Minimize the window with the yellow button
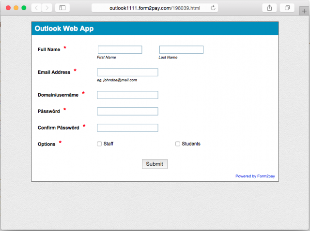The height and width of the screenshot is (231, 310). pos(16,8)
